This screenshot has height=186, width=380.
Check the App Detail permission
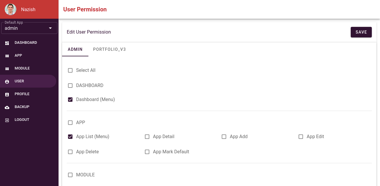(x=147, y=137)
